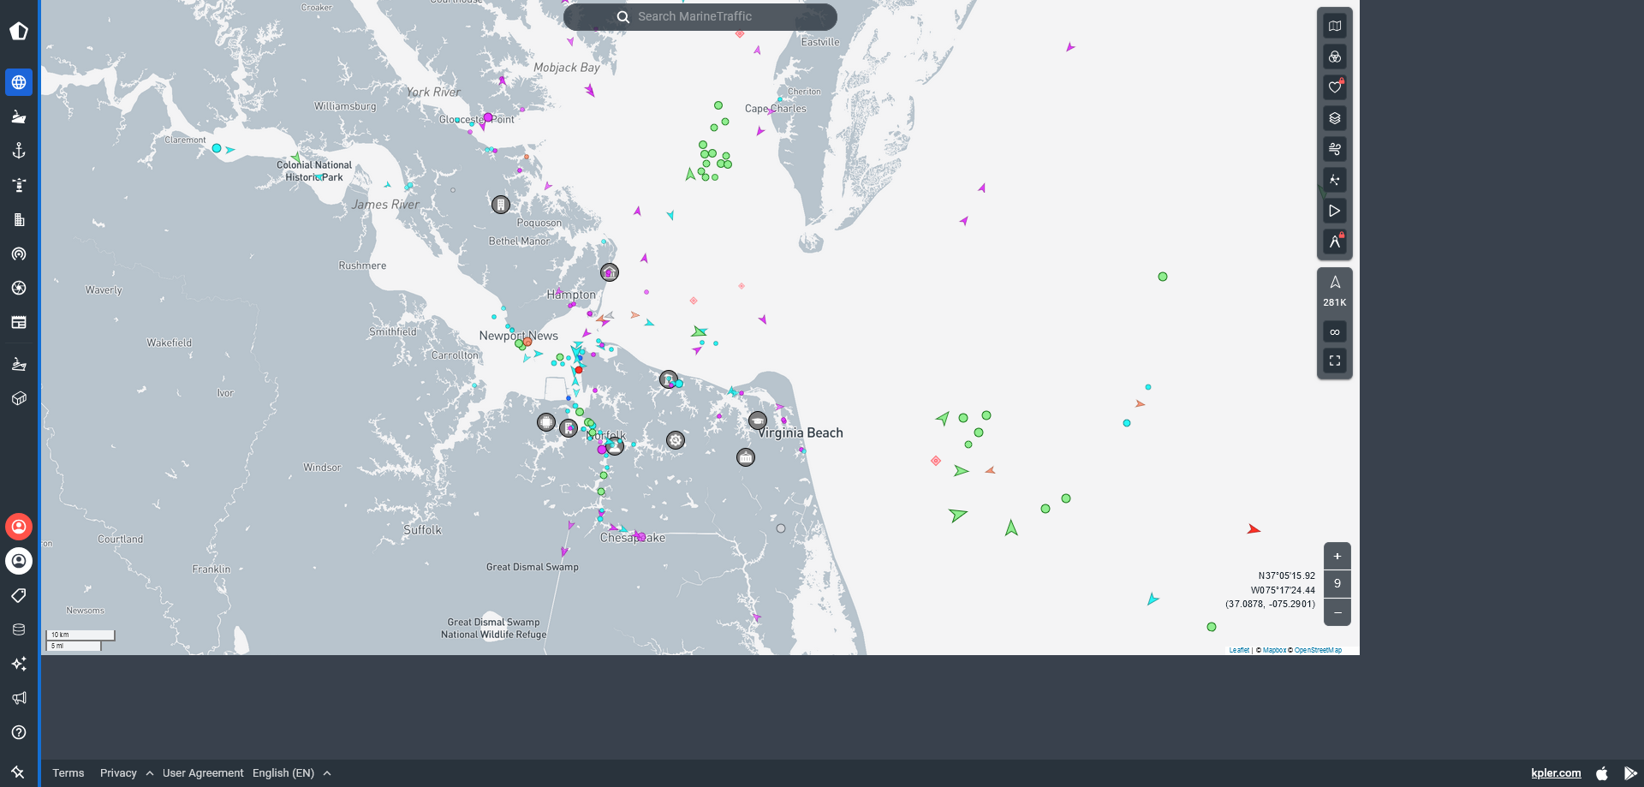Viewport: 1644px width, 787px height.
Task: Open the megaphone announcements icon
Action: pyautogui.click(x=19, y=698)
